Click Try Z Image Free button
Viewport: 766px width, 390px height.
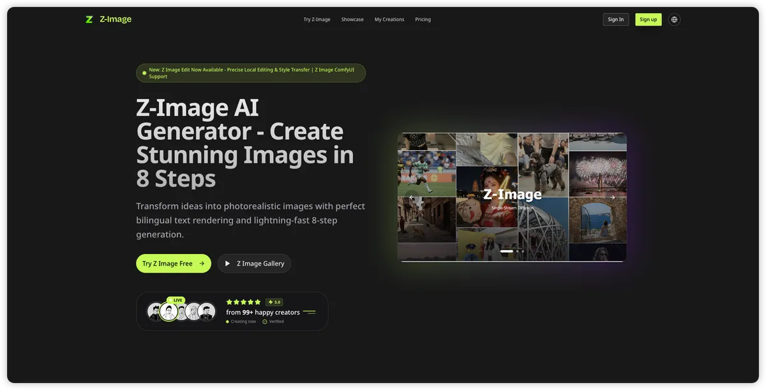tap(174, 264)
